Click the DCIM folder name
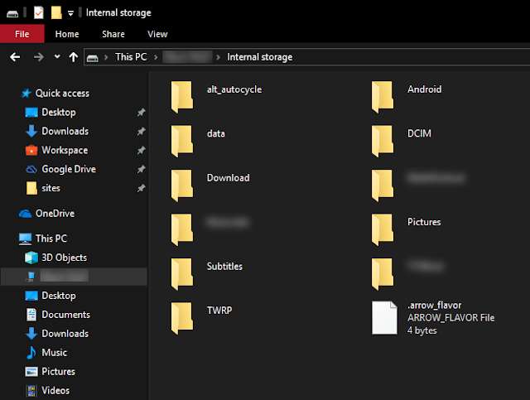530x400 pixels. [419, 133]
